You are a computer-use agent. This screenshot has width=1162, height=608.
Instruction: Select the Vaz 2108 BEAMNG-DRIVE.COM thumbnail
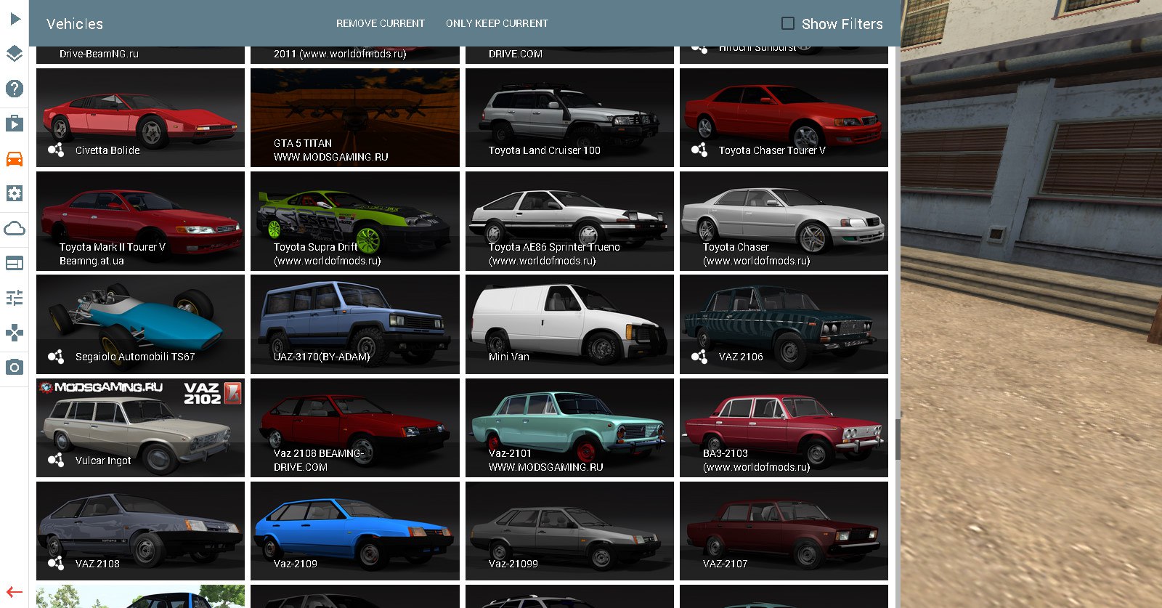(355, 428)
